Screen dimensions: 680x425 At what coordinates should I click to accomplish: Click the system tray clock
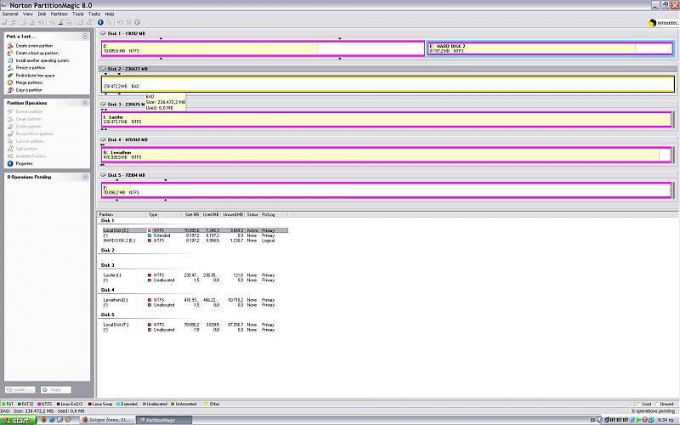tap(666, 420)
